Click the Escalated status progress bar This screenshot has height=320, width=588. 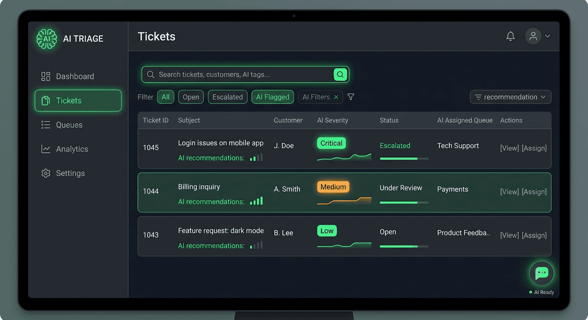click(404, 159)
